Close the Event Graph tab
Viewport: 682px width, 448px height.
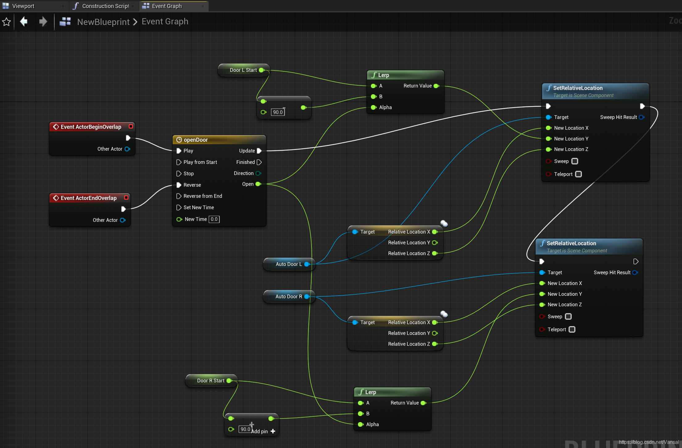[x=203, y=6]
